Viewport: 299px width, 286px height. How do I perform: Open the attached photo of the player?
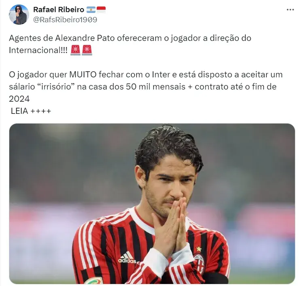tap(152, 204)
